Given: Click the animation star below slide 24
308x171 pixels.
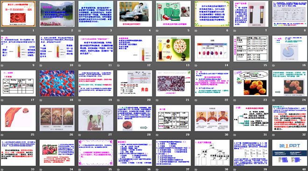Looking at the screenshot, I should pyautogui.click(x=273, y=100).
